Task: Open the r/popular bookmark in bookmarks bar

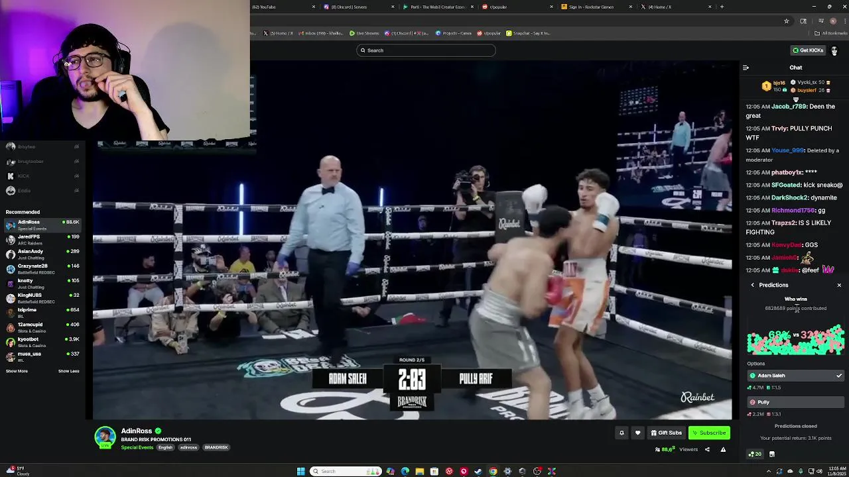Action: 489,33
